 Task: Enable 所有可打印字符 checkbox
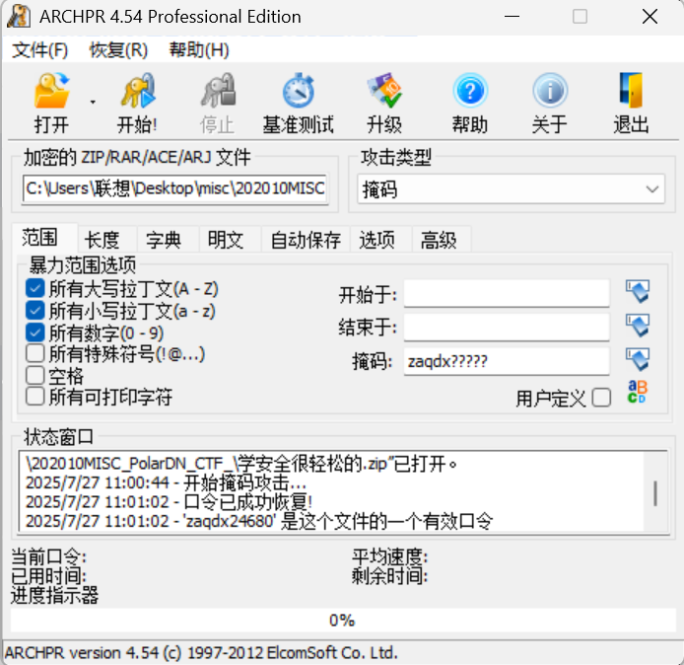34,397
